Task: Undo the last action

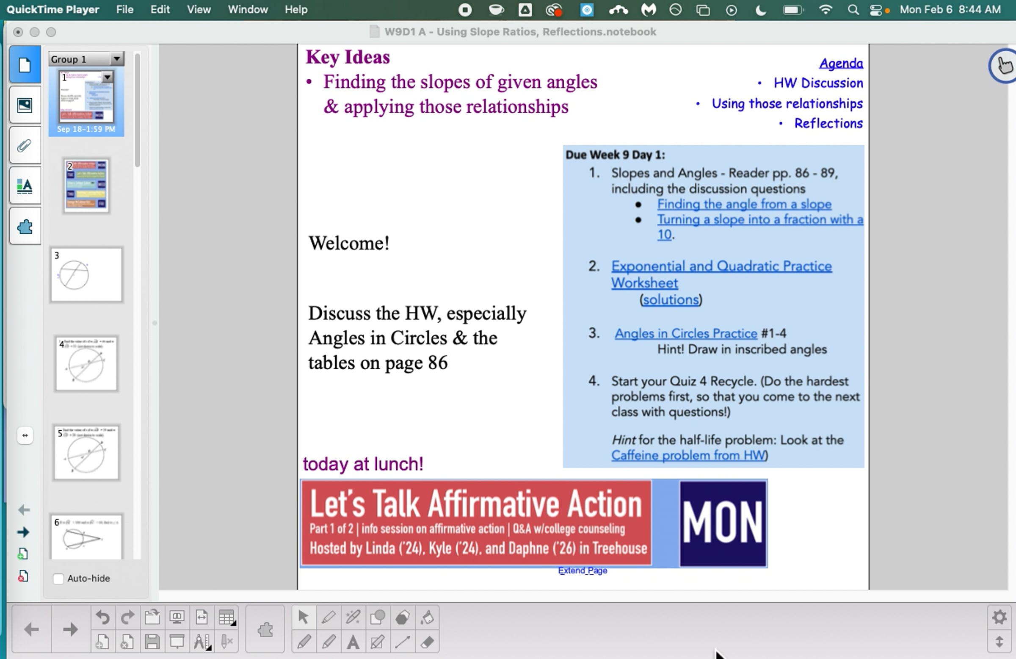Action: (102, 617)
